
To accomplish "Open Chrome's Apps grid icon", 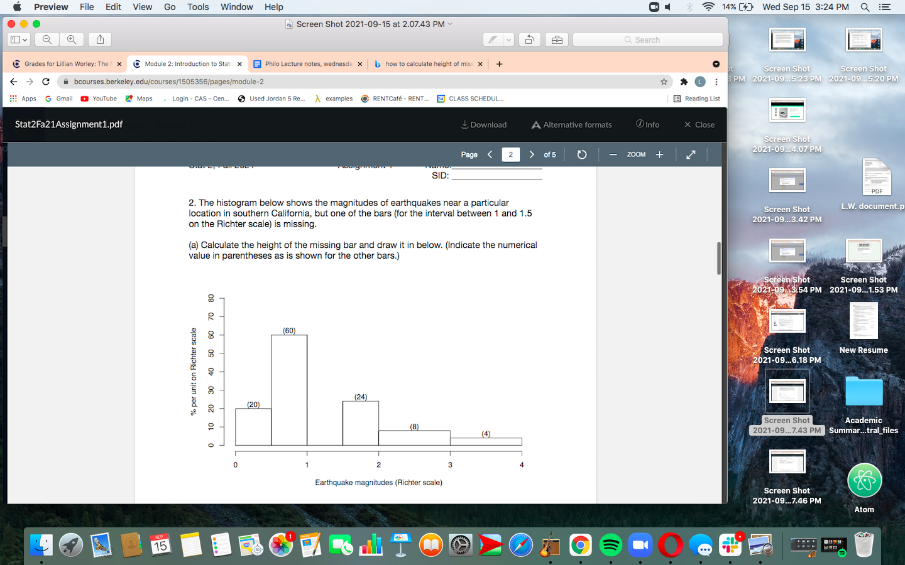I will 12,99.
